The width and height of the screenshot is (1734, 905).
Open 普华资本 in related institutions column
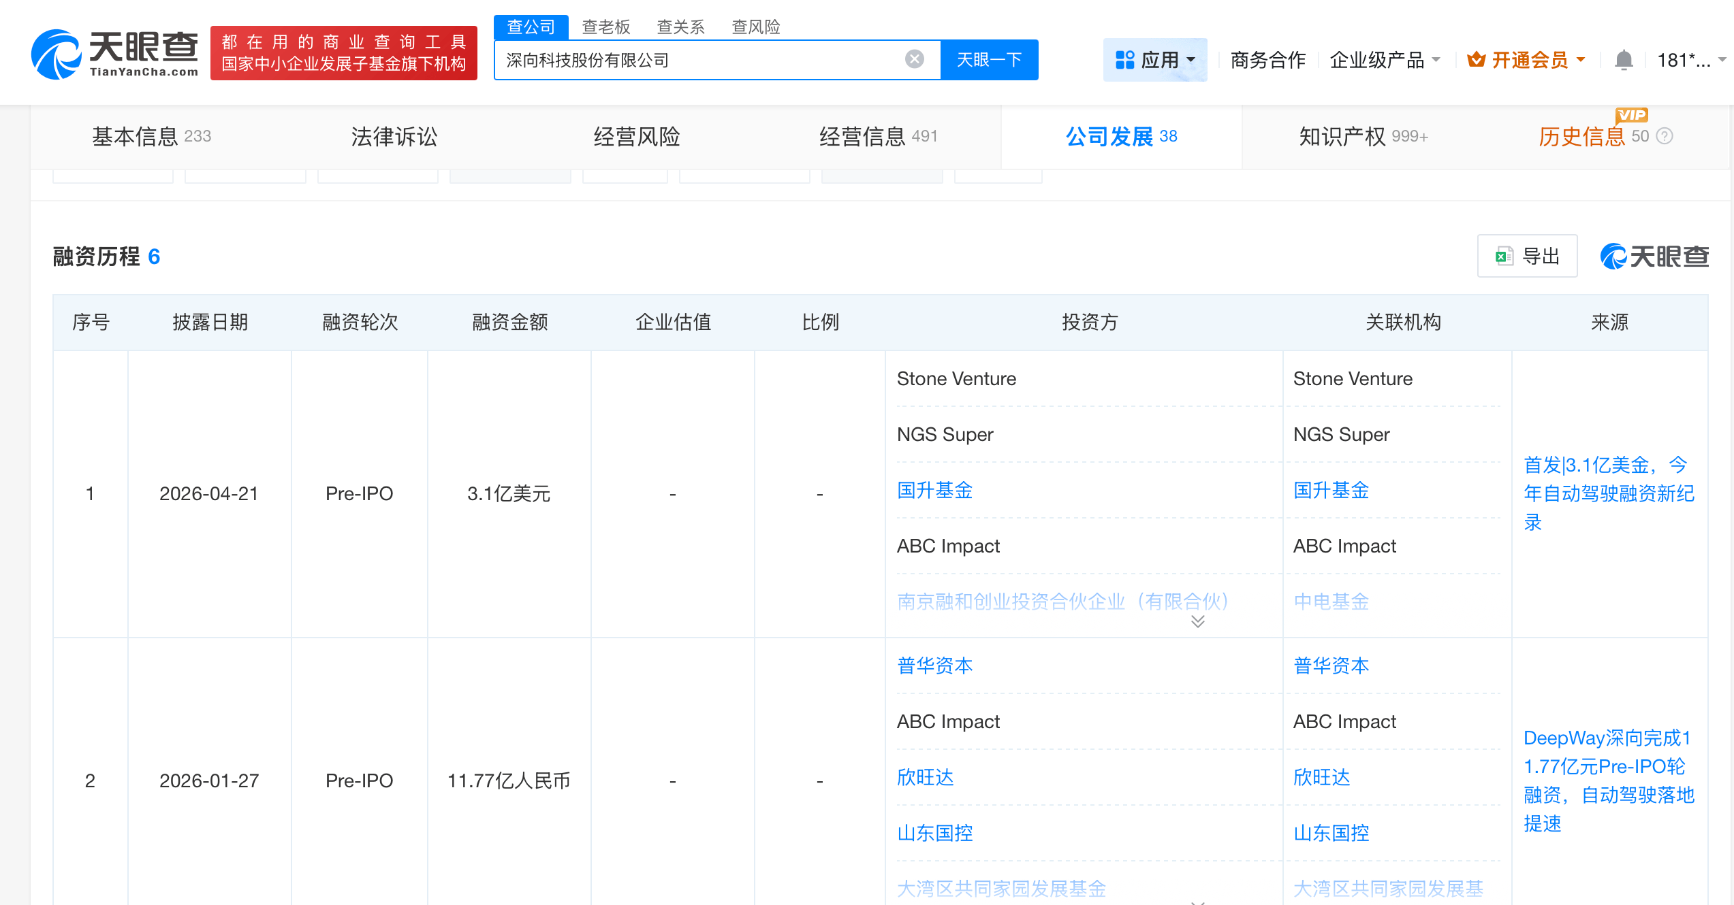click(x=1331, y=665)
